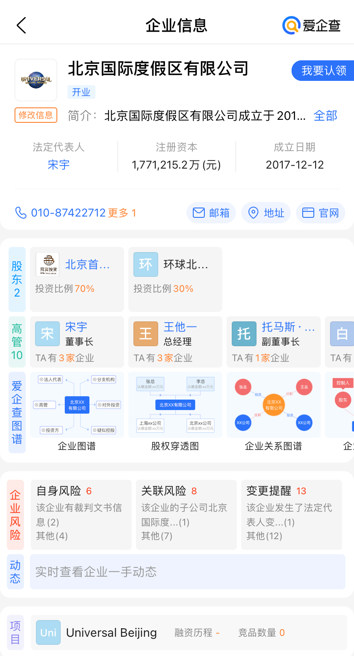Screen dimensions: 354x656
Task: Tap the 地址 location button
Action: (x=266, y=213)
